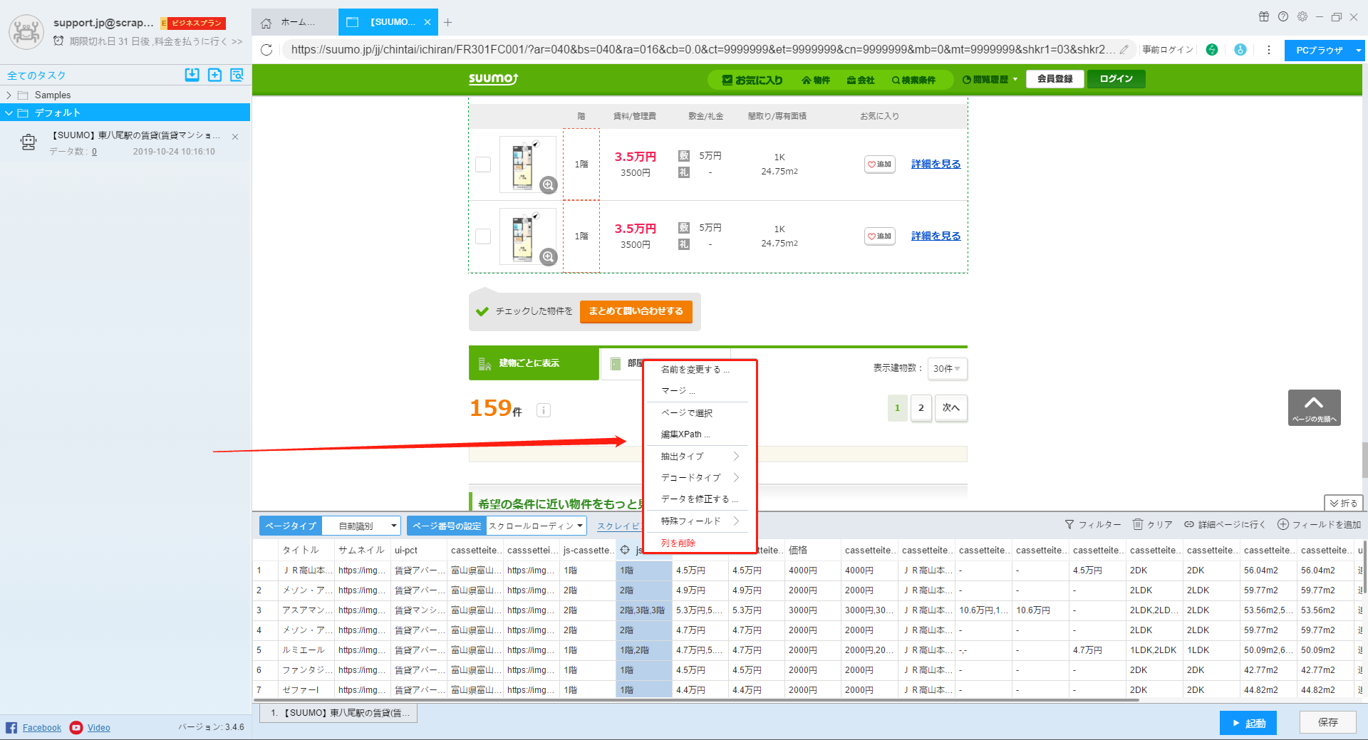The height and width of the screenshot is (740, 1368).
Task: Click the new task plus icon
Action: [214, 75]
